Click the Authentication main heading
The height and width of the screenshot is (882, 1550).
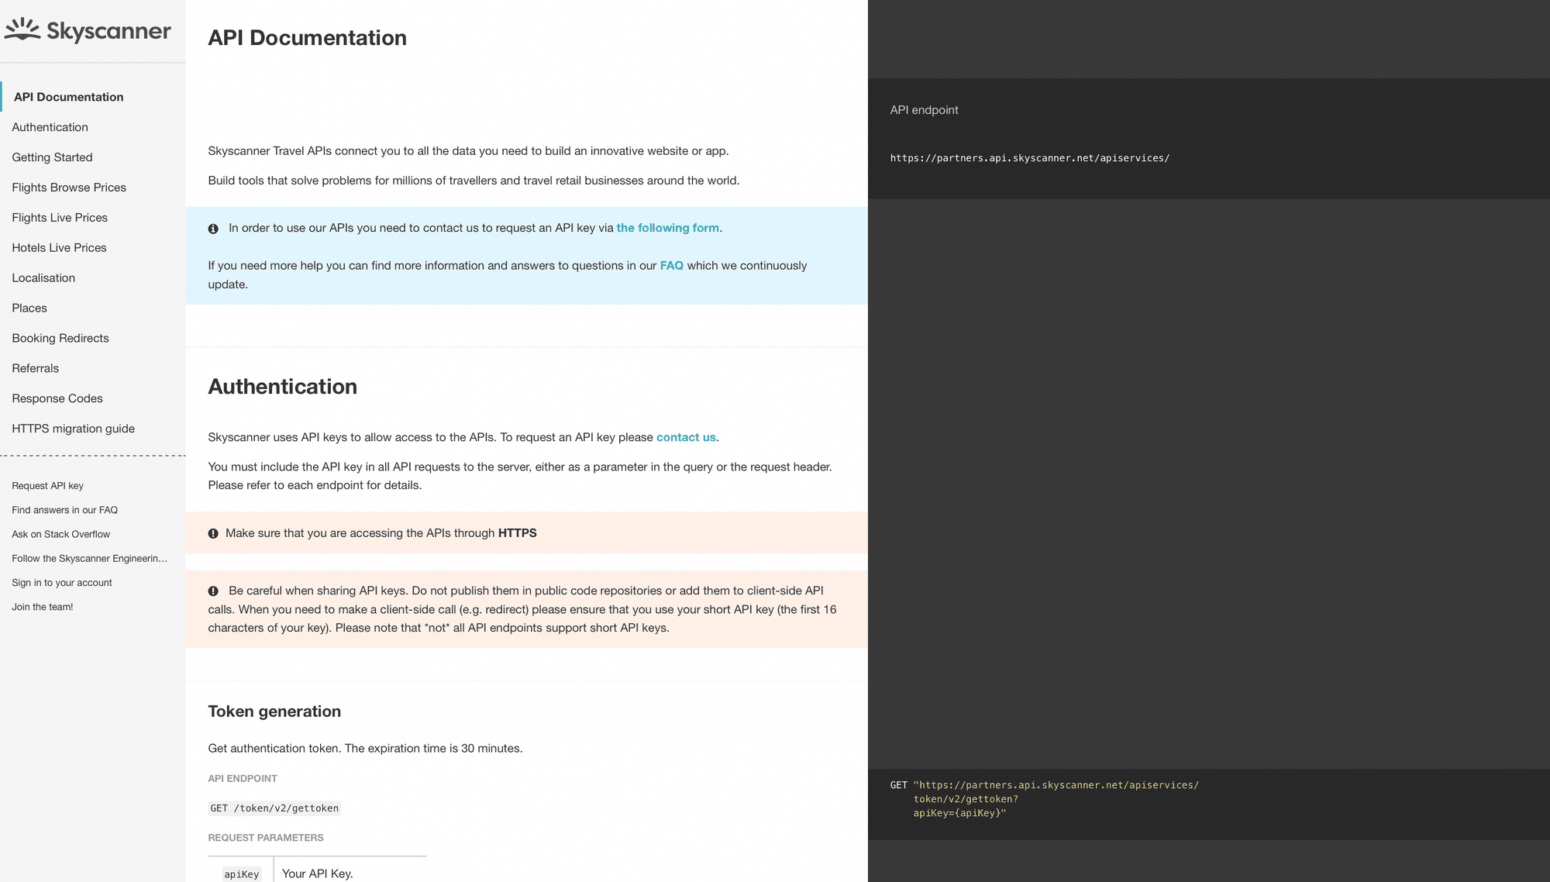coord(282,387)
